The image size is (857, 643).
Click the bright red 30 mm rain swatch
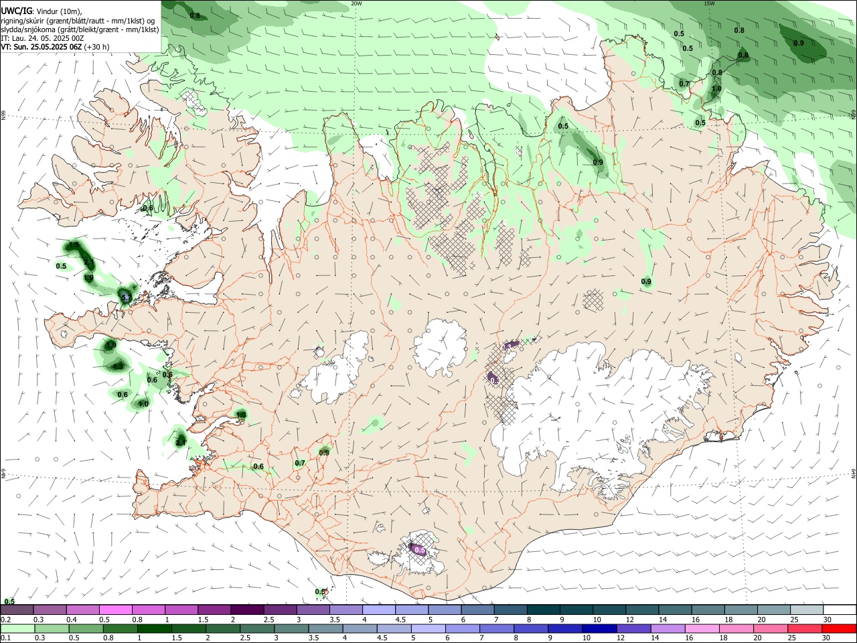tap(838, 628)
